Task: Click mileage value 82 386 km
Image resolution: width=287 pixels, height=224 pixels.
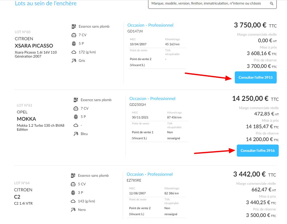Action: pyautogui.click(x=171, y=193)
